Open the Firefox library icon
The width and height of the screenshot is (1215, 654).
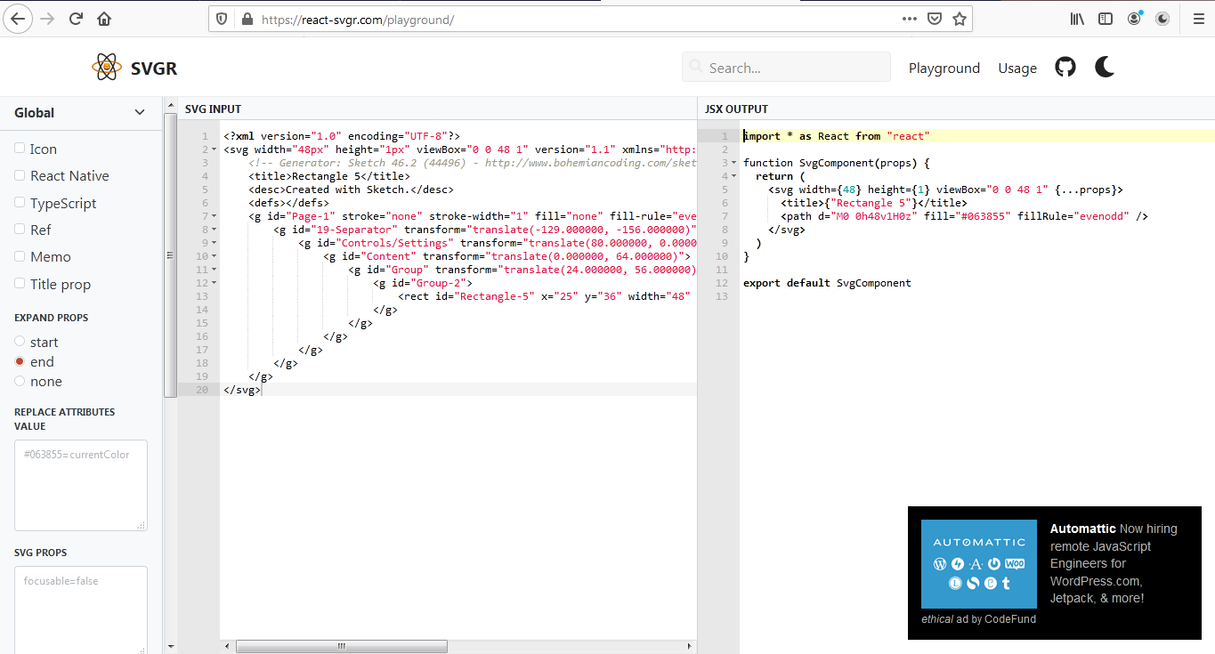pos(1077,19)
